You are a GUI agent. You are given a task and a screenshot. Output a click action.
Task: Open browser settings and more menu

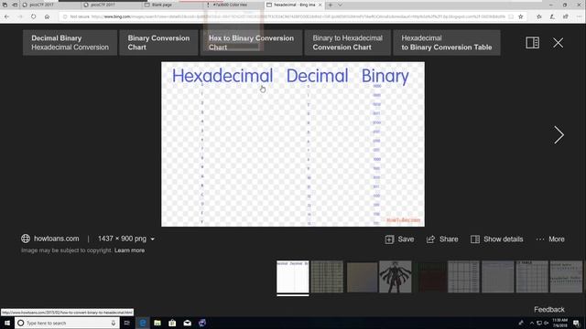579,16
